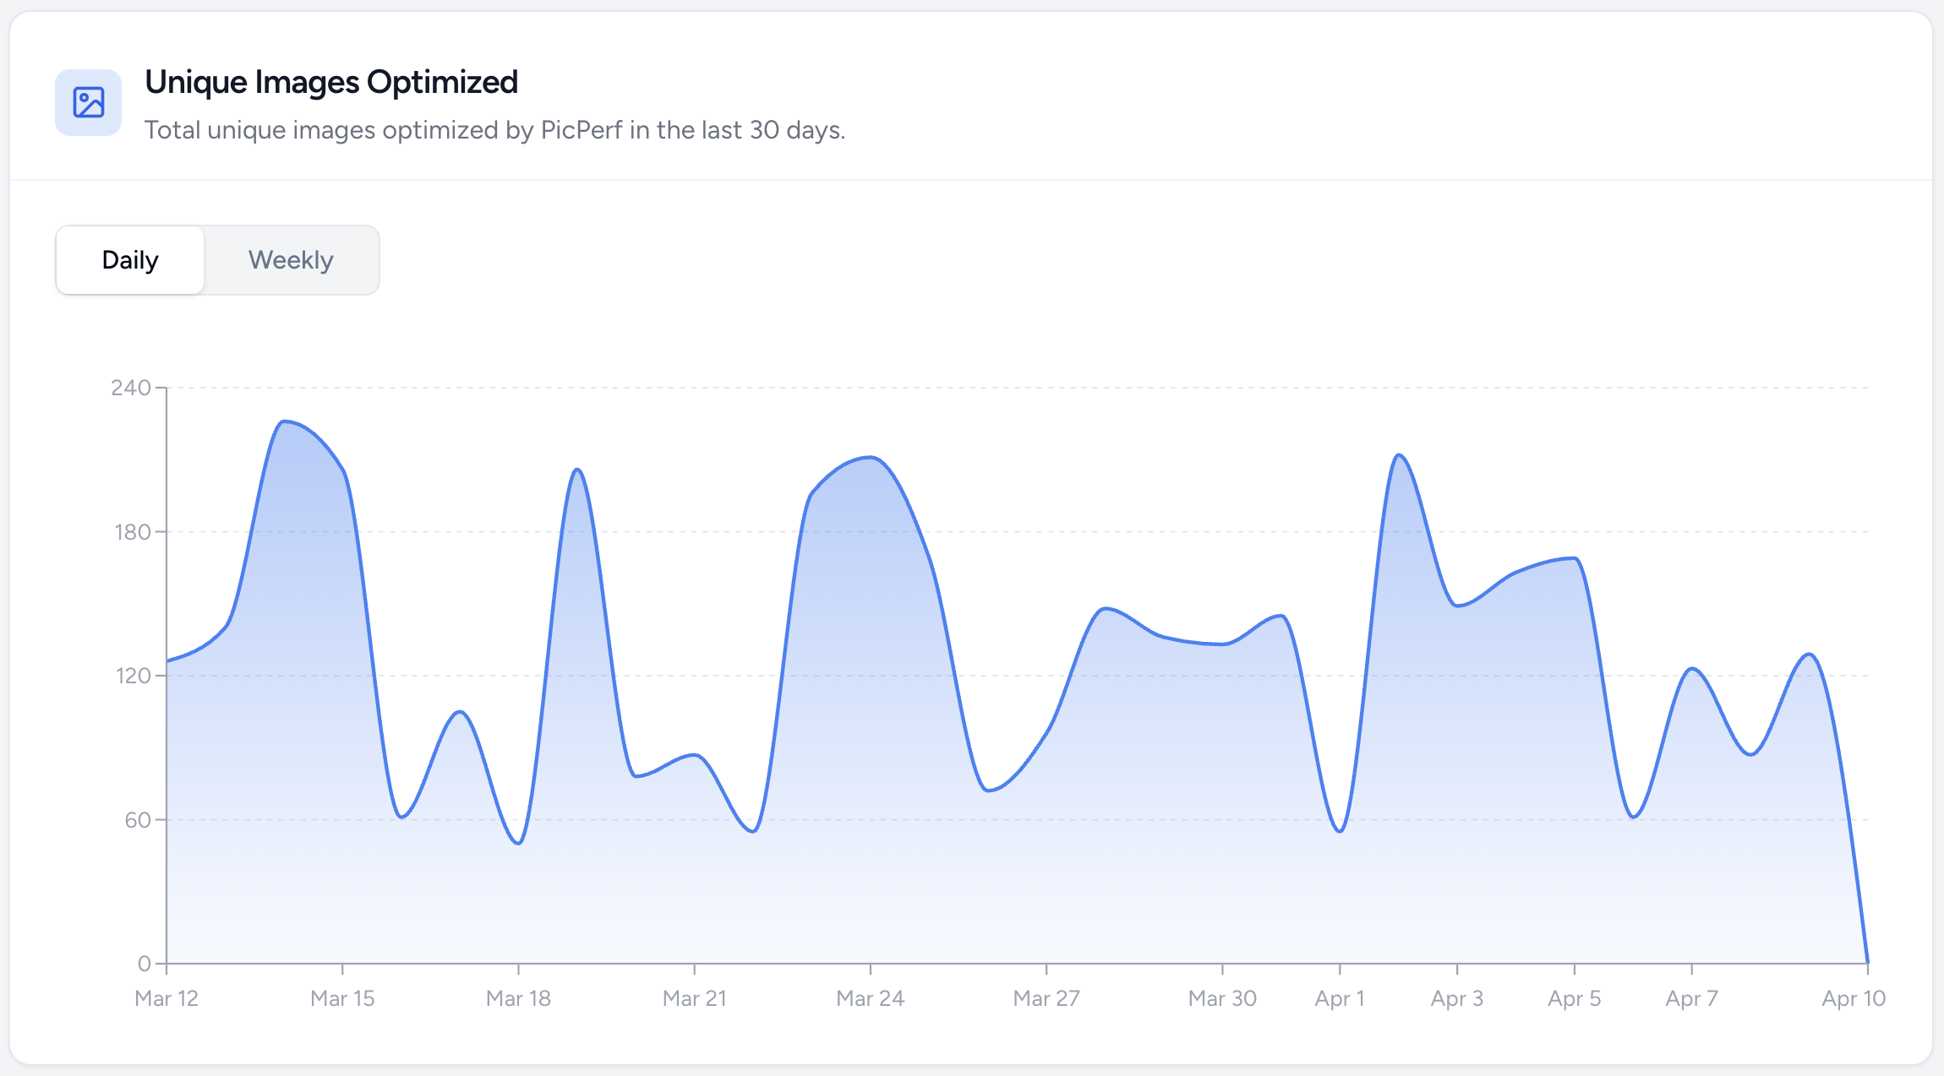
Task: Switch to the Daily view
Action: click(130, 260)
